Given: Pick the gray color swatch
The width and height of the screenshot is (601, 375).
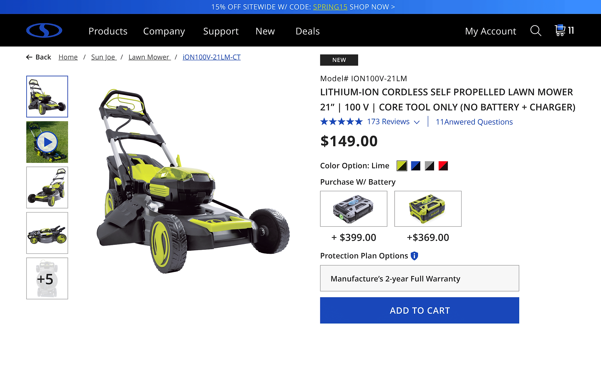Looking at the screenshot, I should (429, 166).
